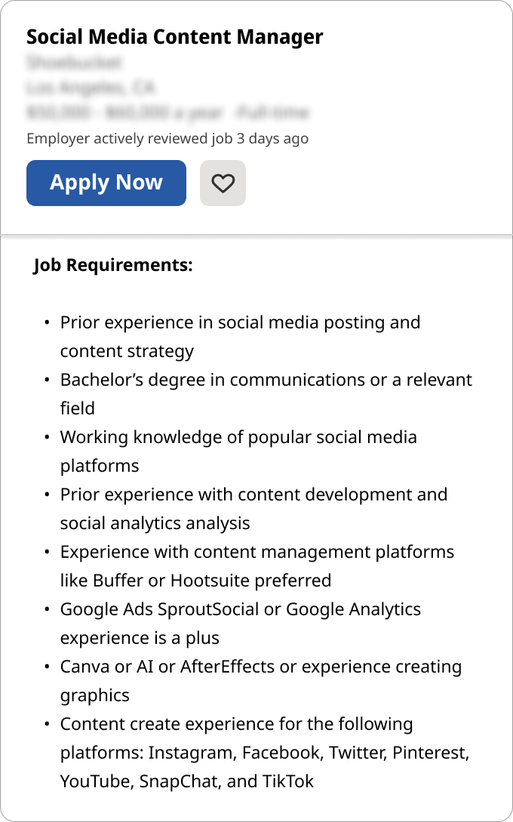Screen dimensions: 513x822
Task: Save the job with the heart icon
Action: click(x=223, y=183)
